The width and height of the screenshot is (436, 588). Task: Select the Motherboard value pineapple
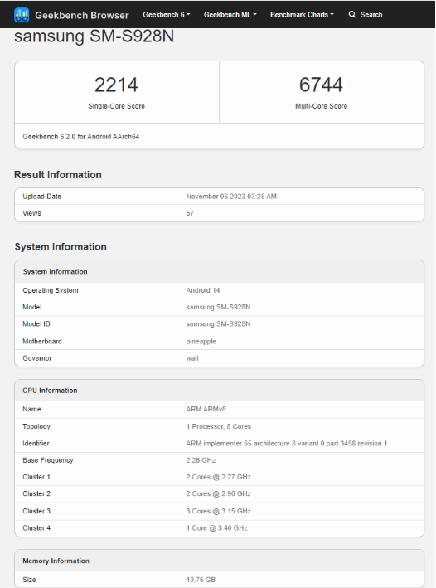[201, 341]
